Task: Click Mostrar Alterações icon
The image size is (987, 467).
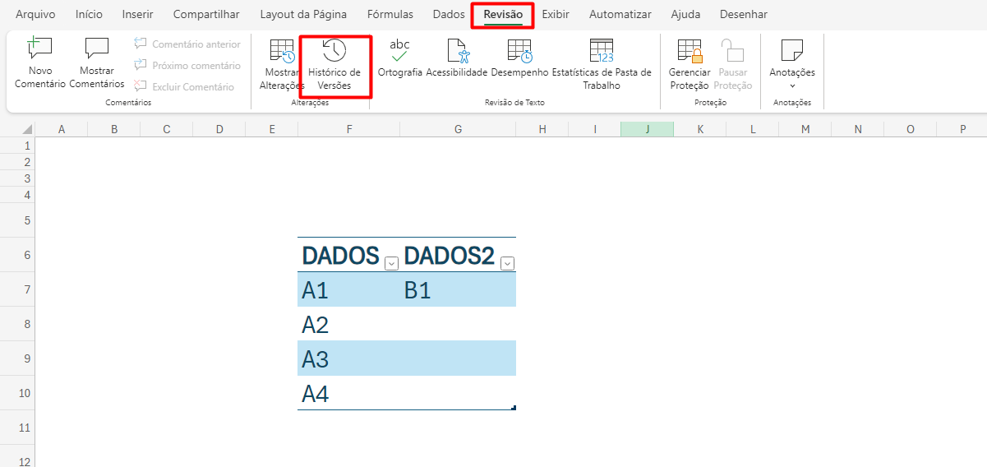Action: click(x=282, y=53)
